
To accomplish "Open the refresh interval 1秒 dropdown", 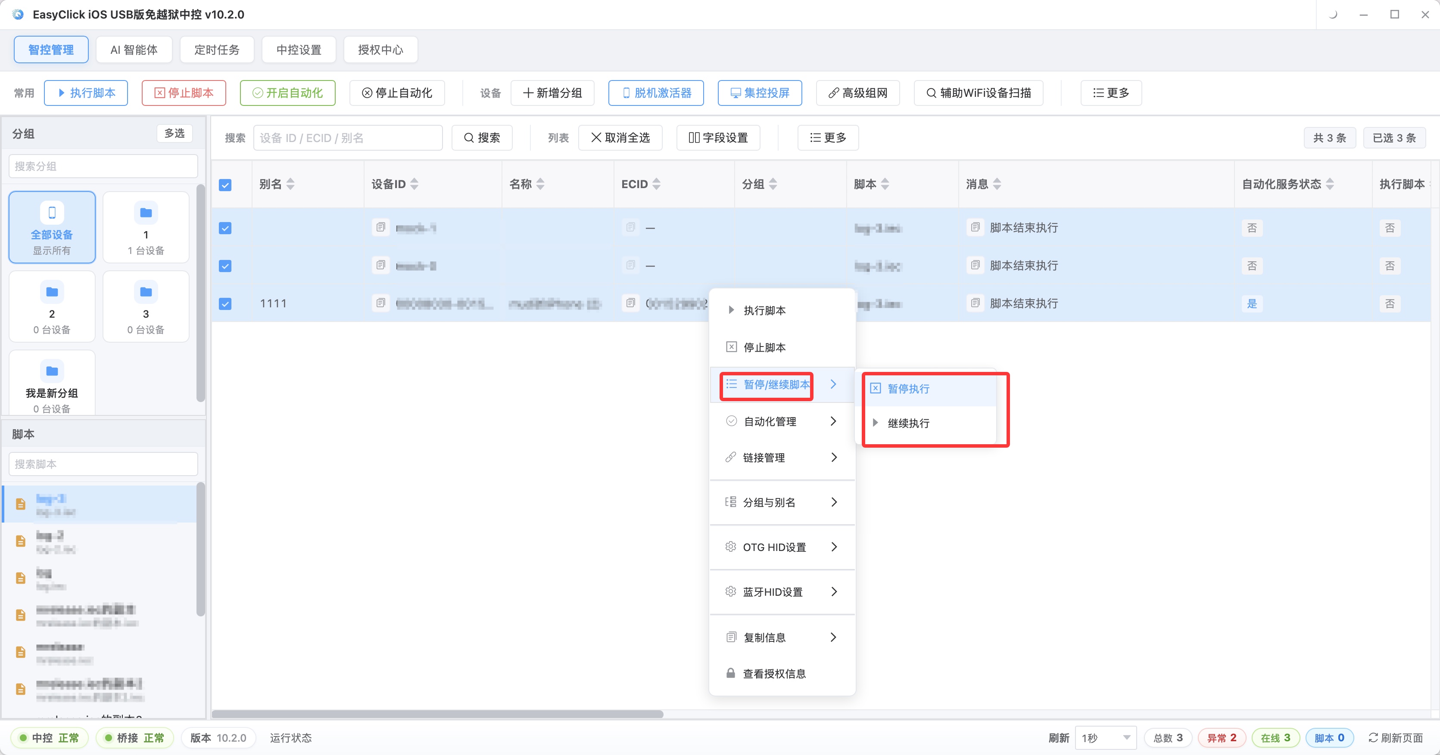I will click(1106, 738).
